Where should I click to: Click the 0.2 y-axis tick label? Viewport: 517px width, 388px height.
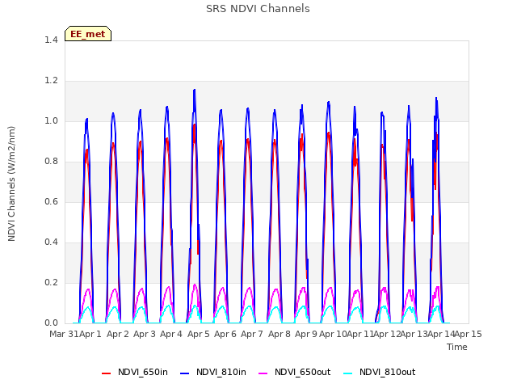tap(51, 283)
